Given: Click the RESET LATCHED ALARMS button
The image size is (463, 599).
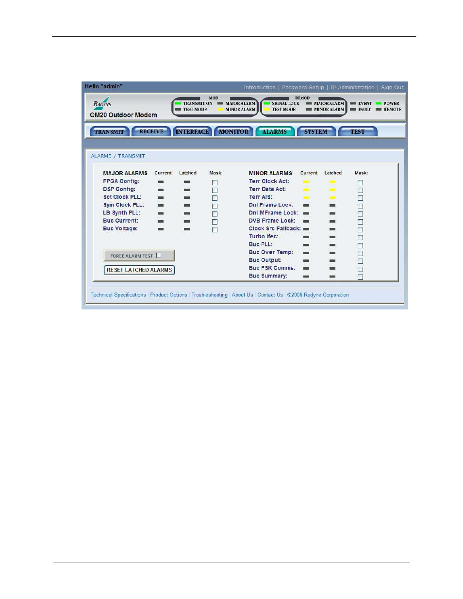Looking at the screenshot, I should 139,270.
